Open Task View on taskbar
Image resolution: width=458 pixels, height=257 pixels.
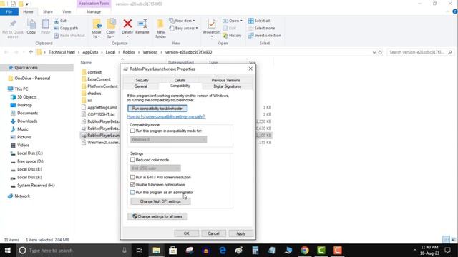click(x=140, y=251)
